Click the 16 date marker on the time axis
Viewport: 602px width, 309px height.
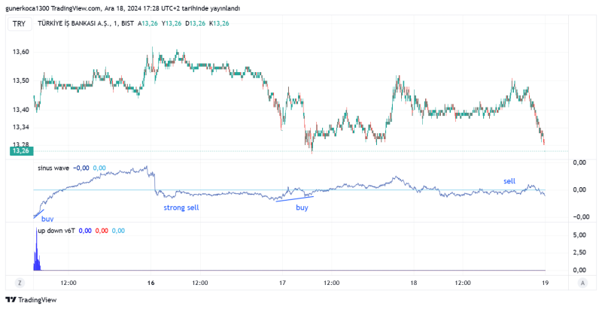151,283
